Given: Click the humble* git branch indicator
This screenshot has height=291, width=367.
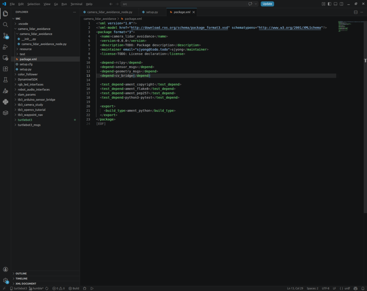Looking at the screenshot, I should (x=36, y=288).
